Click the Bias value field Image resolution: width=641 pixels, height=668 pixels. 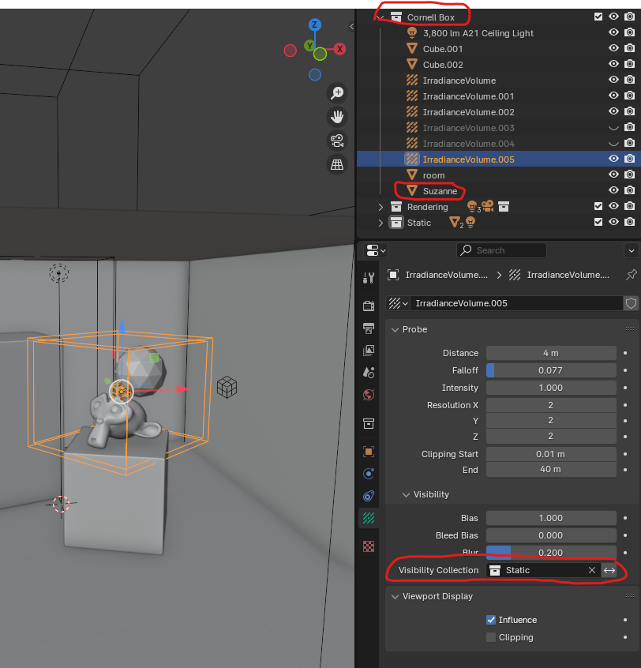551,518
